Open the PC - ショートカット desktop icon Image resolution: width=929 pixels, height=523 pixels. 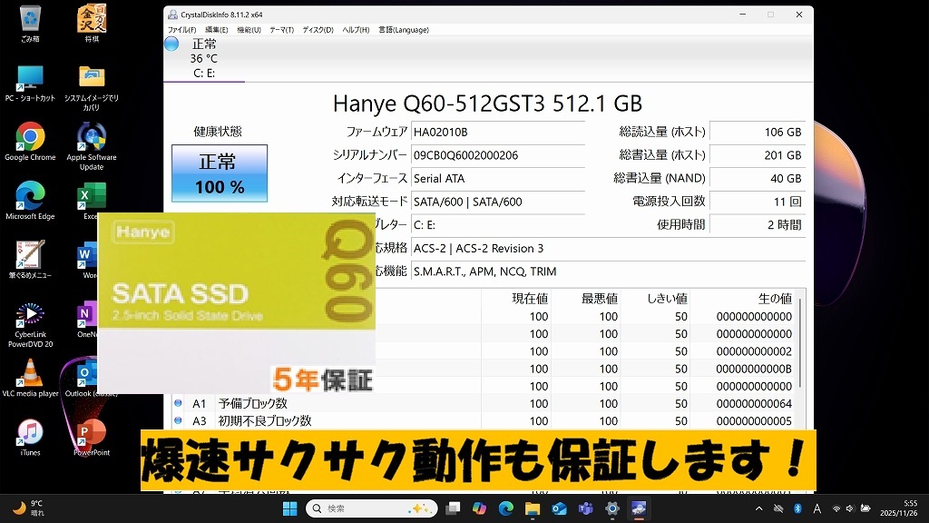coord(30,84)
